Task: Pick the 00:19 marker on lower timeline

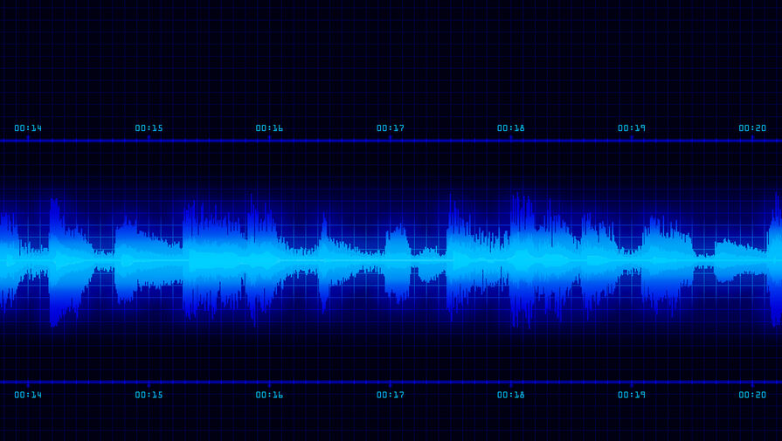Action: pyautogui.click(x=632, y=395)
